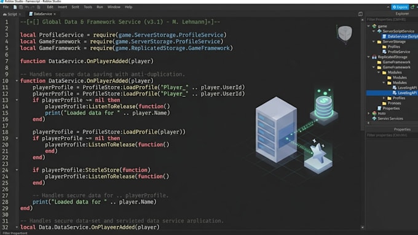Click the green icon beside Explore button
This screenshot has height=235, width=418.
pyautogui.click(x=412, y=7)
